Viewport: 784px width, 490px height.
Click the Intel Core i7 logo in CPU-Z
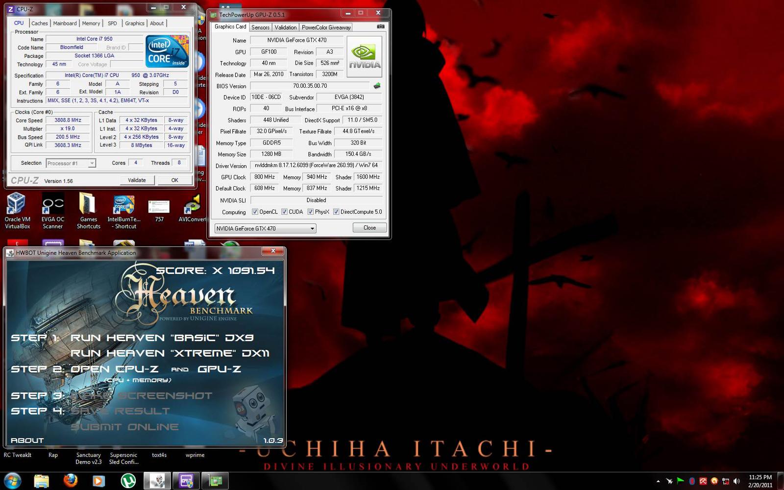click(x=167, y=51)
